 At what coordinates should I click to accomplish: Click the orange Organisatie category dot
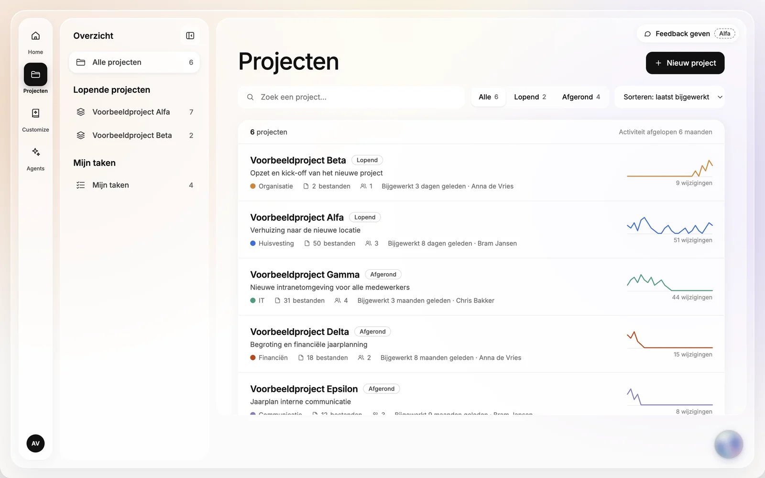253,186
